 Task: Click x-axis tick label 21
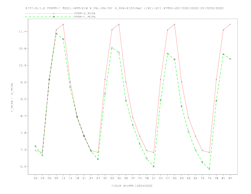[84, 178]
